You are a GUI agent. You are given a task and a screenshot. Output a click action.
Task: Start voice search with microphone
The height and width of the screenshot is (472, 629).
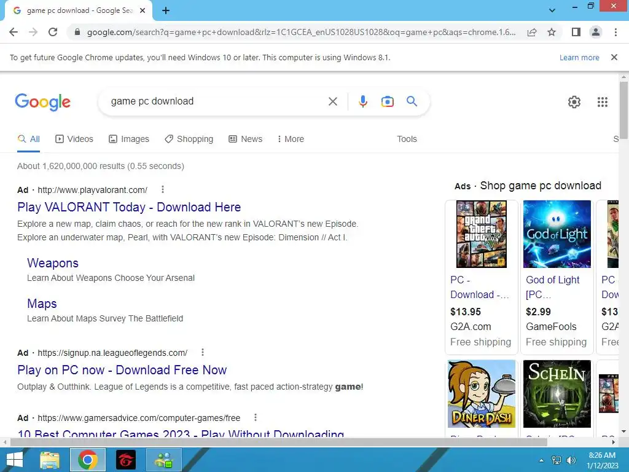363,101
